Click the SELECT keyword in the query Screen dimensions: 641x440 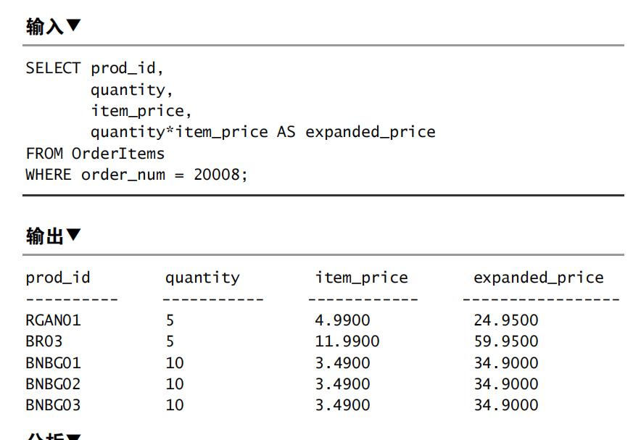[x=53, y=68]
